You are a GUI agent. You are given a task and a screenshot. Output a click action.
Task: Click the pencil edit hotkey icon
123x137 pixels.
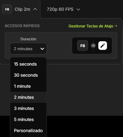(x=103, y=46)
